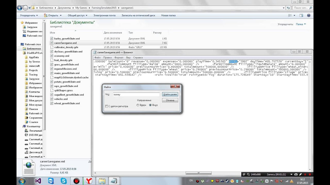Open TeamViewer taskbar icon
The image size is (330, 185).
[51, 181]
